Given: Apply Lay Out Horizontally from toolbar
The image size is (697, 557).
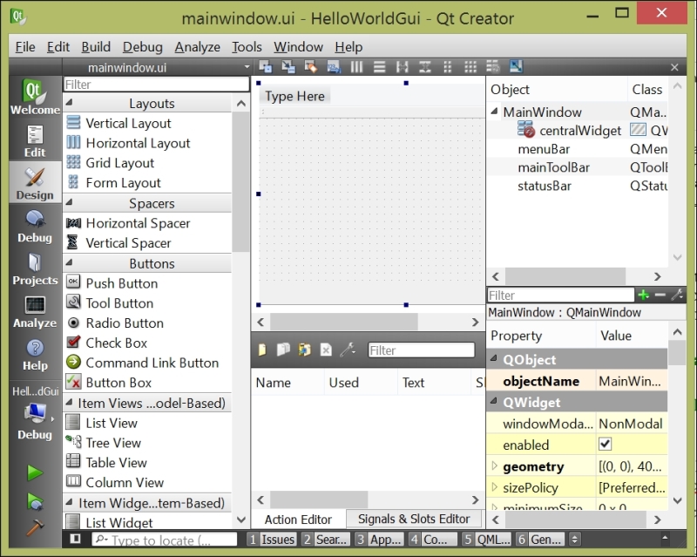Looking at the screenshot, I should 356,67.
